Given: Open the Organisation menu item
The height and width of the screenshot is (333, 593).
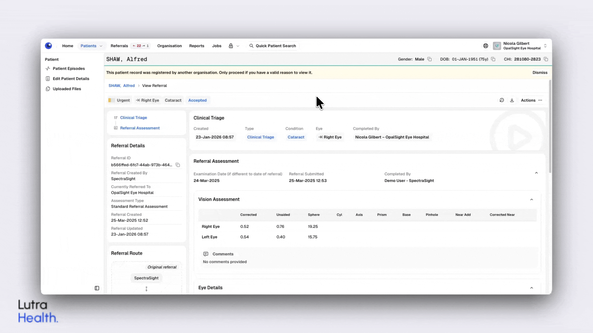Looking at the screenshot, I should pyautogui.click(x=170, y=46).
